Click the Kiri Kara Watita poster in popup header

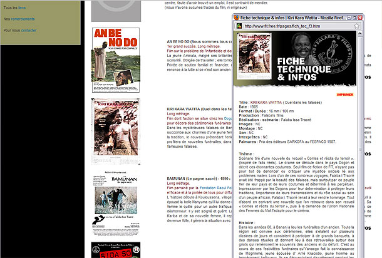point(254,56)
